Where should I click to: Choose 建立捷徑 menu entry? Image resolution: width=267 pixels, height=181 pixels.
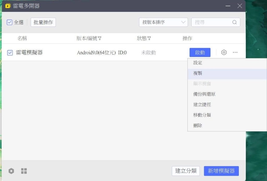202,105
